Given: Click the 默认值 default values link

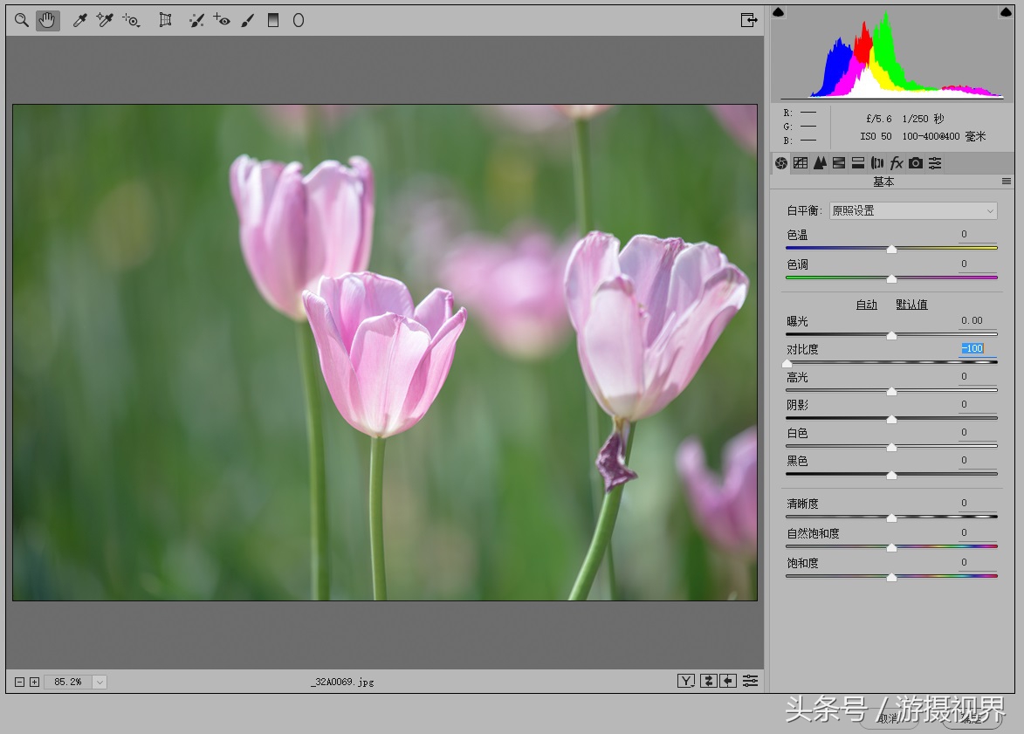Looking at the screenshot, I should coord(911,305).
